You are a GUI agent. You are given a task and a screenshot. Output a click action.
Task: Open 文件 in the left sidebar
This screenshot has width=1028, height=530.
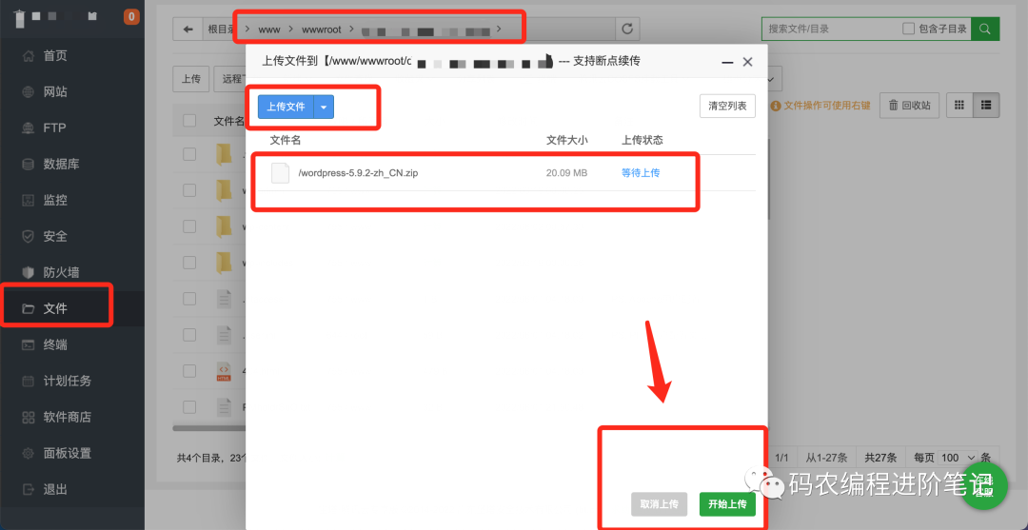pyautogui.click(x=55, y=308)
